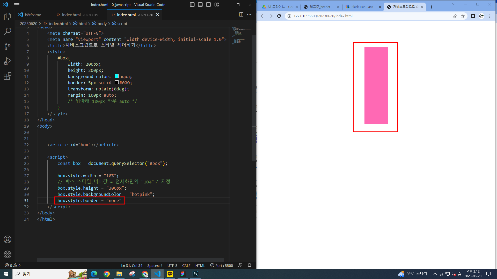
Task: Click the script breadcrumb item
Action: click(122, 24)
